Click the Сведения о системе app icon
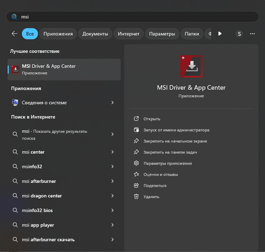 (15, 103)
